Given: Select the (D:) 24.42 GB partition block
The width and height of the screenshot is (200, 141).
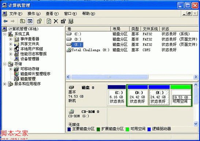Looking at the screenshot, I should pyautogui.click(x=137, y=95).
